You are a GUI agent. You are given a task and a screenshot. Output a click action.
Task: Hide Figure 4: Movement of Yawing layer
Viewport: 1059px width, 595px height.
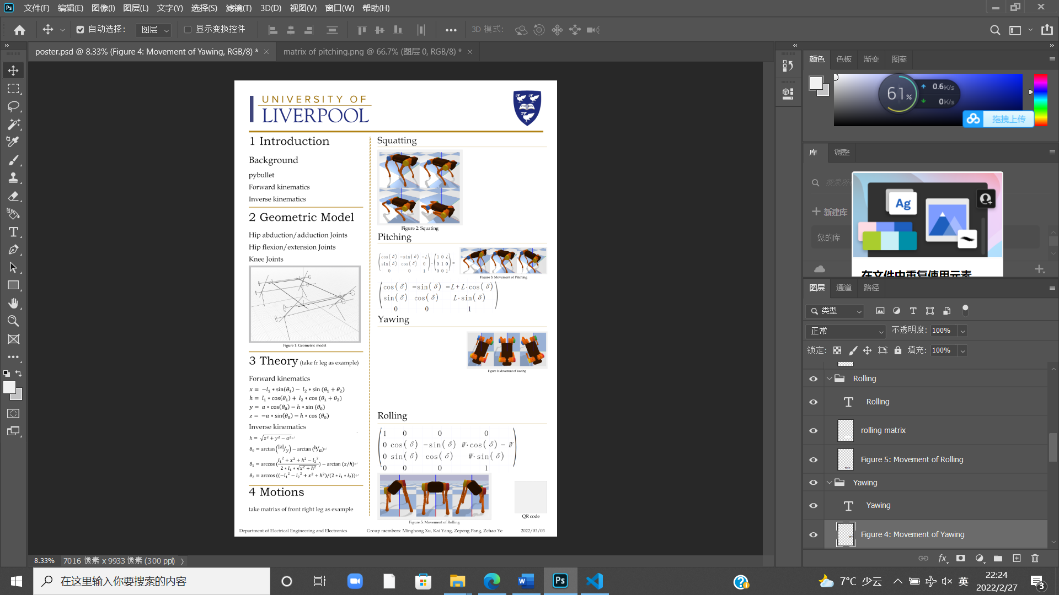click(x=813, y=534)
